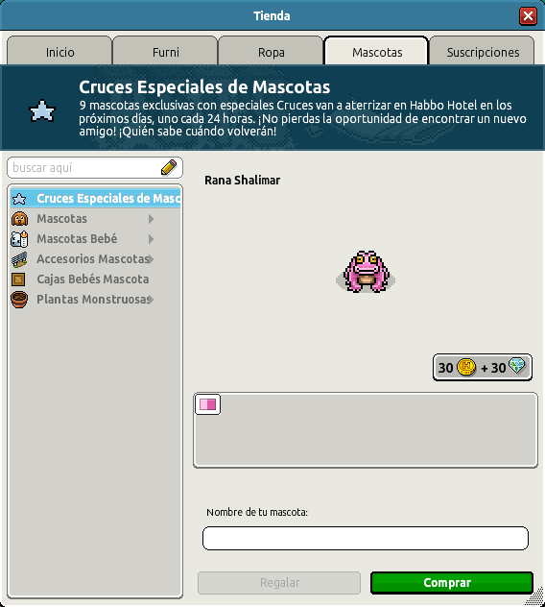Click the Nombre de tu mascota field

pyautogui.click(x=366, y=538)
